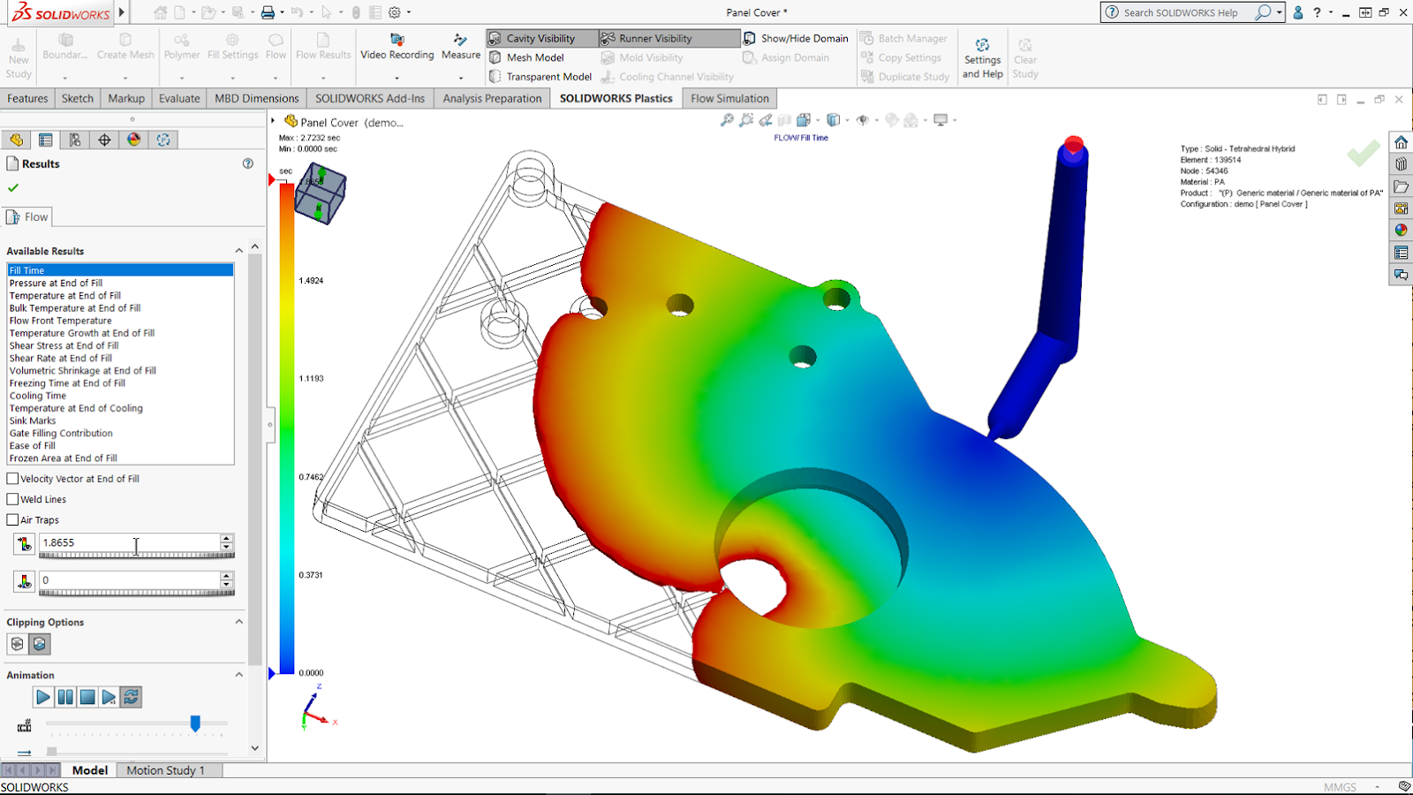The width and height of the screenshot is (1413, 795).
Task: Collapse the Animation section
Action: (x=238, y=674)
